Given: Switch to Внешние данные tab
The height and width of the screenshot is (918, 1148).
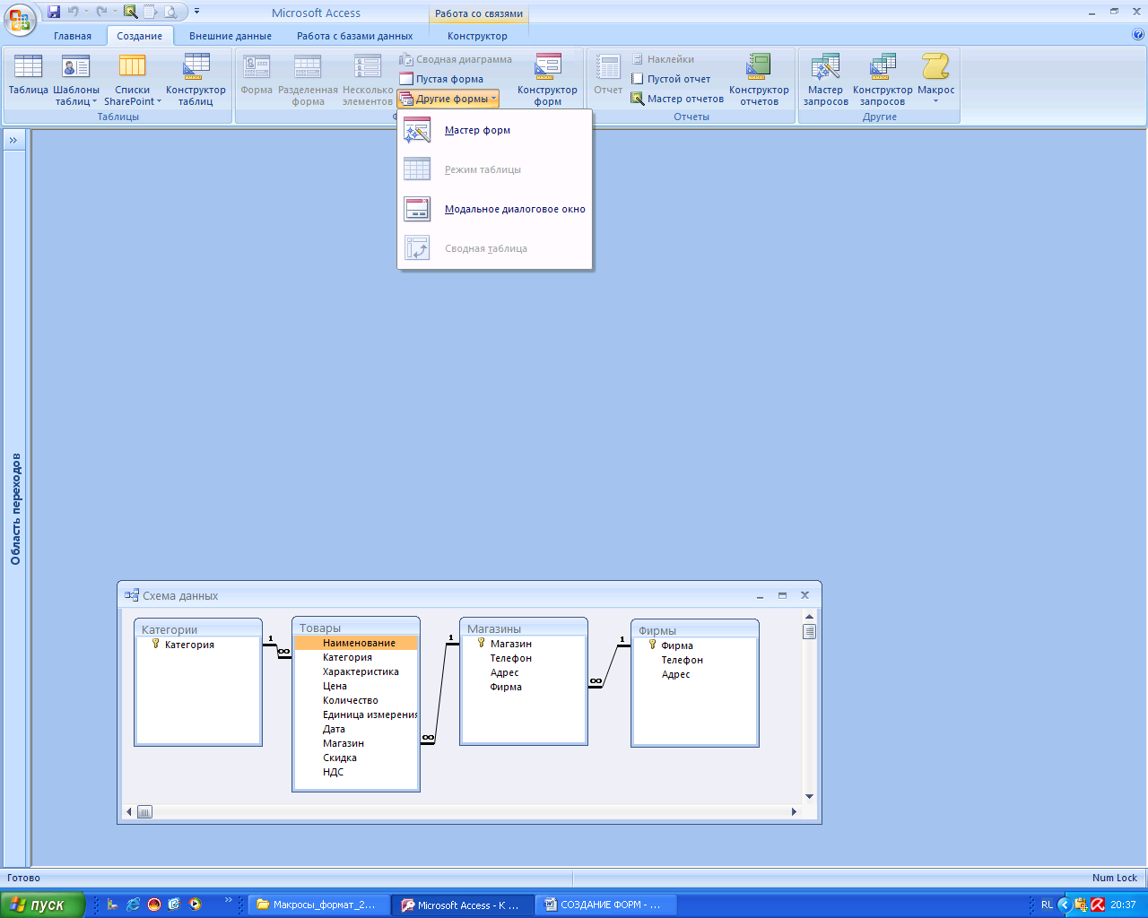Looking at the screenshot, I should (x=230, y=36).
